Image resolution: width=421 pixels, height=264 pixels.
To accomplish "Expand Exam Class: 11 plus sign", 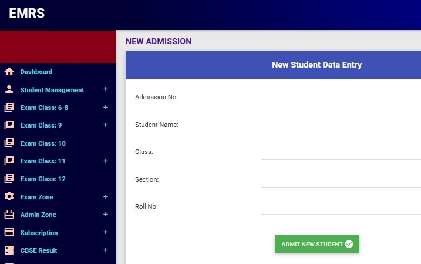I will point(106,161).
